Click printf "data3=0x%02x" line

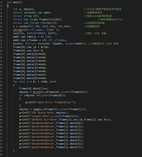click(51, 133)
